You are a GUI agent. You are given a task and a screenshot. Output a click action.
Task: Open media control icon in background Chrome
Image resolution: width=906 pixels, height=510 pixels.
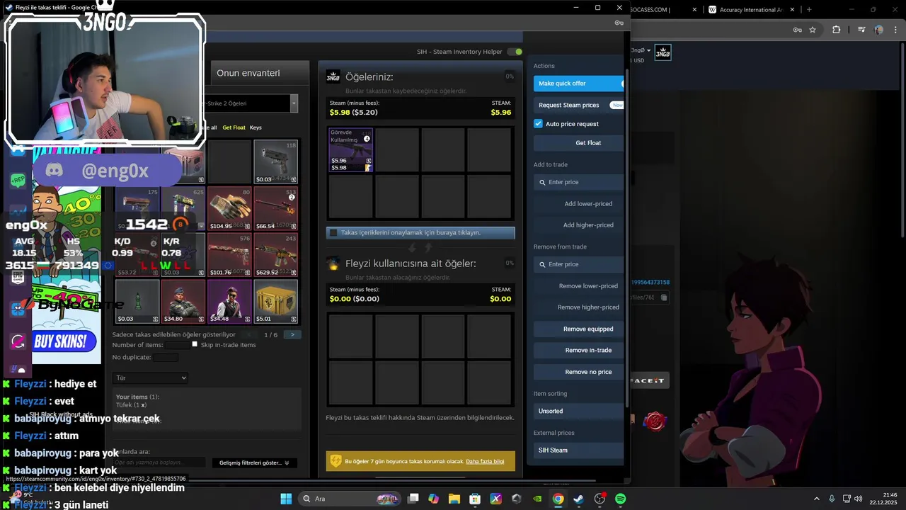861,30
